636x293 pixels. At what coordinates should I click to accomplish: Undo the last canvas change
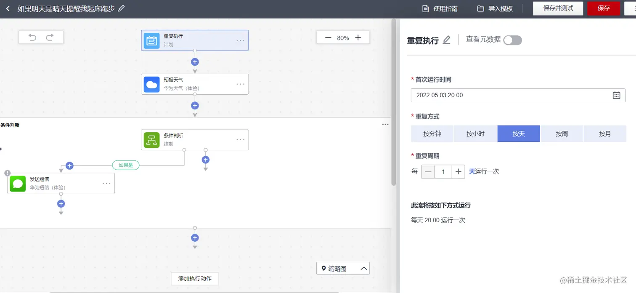[x=32, y=37]
